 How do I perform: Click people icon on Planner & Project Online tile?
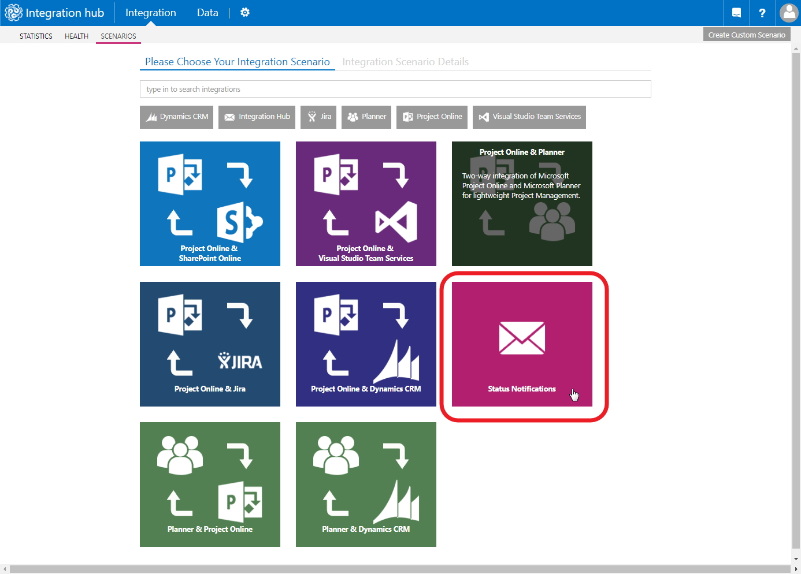click(x=180, y=455)
